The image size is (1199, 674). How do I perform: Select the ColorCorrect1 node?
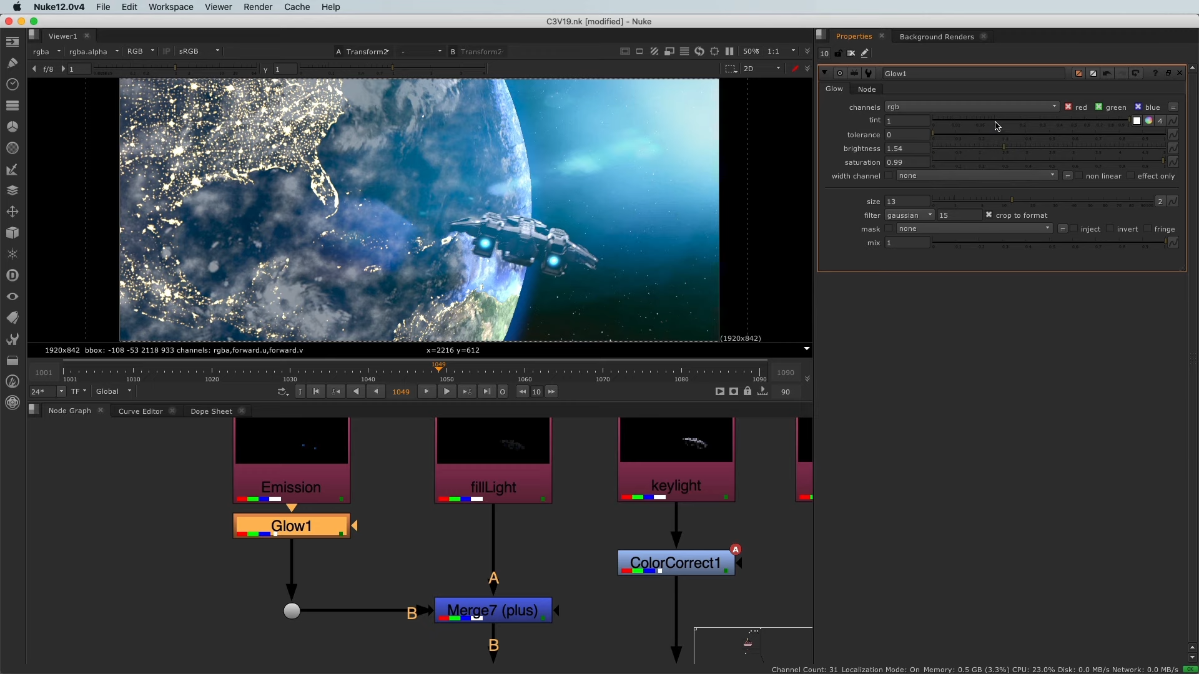675,563
